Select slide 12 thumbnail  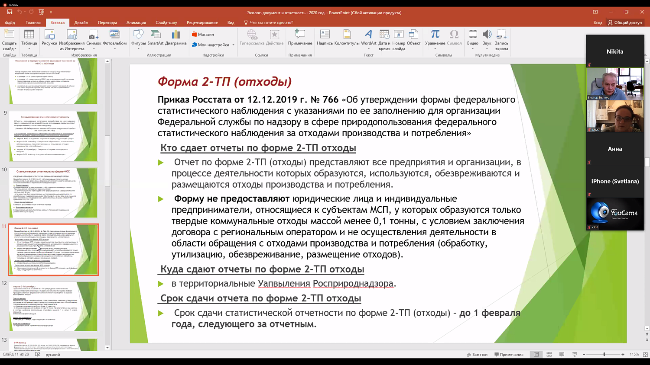point(53,307)
